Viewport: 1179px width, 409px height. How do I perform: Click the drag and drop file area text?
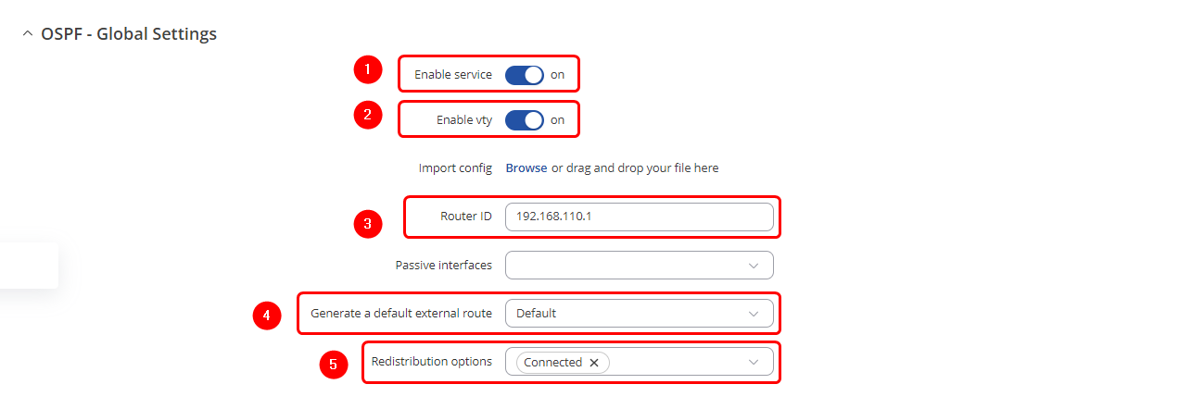(635, 168)
